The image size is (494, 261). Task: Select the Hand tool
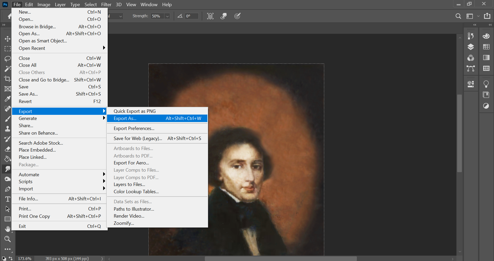click(7, 229)
